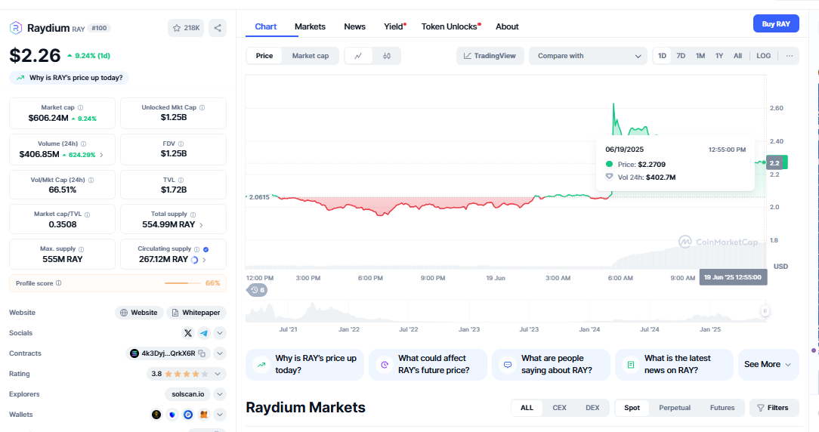Set chart range to All
Screen dimensions: 819x432
[737, 56]
